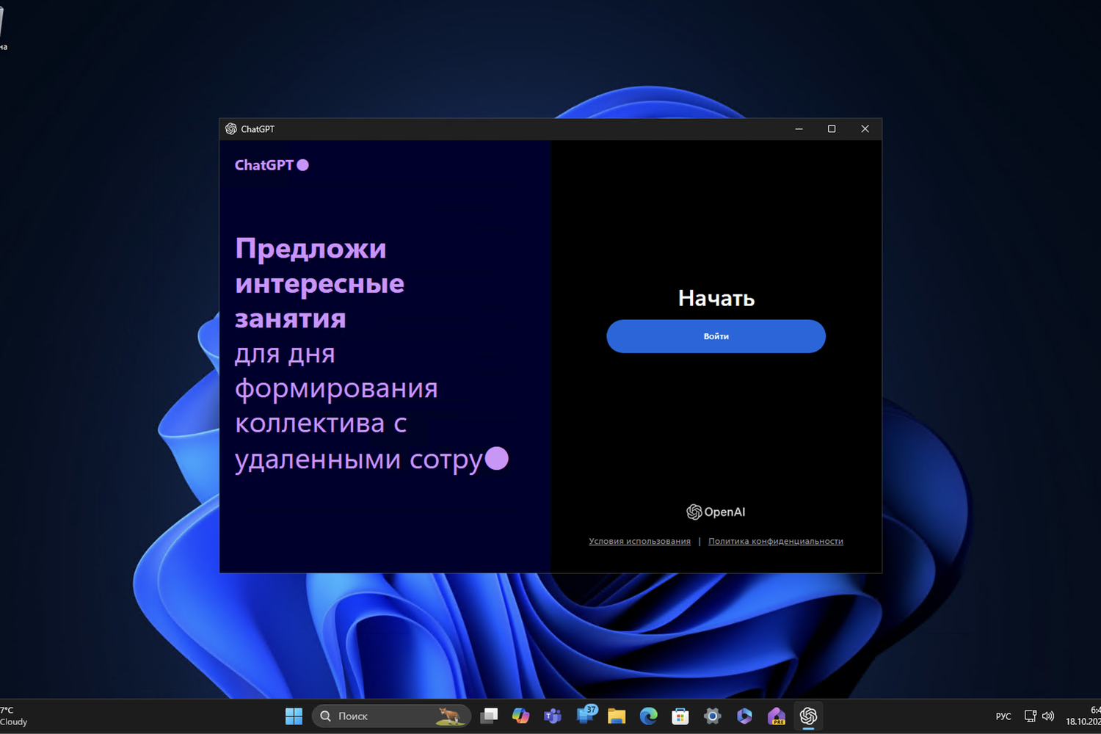Maximize the ChatGPT window
The width and height of the screenshot is (1101, 734).
pos(832,128)
